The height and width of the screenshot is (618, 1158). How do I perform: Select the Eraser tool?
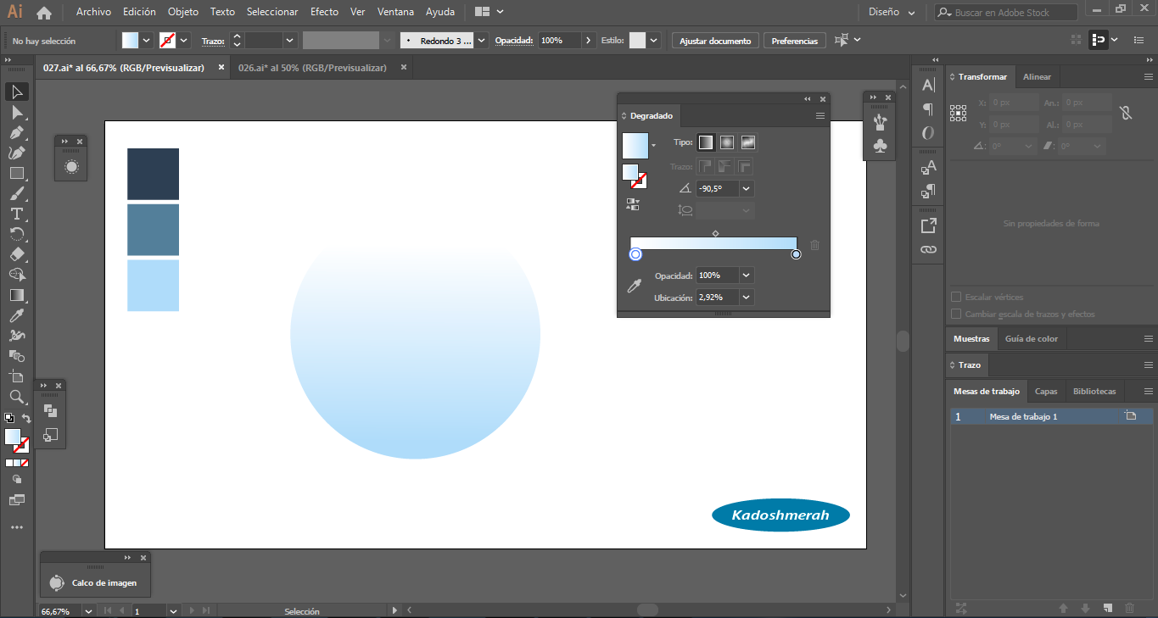(17, 254)
